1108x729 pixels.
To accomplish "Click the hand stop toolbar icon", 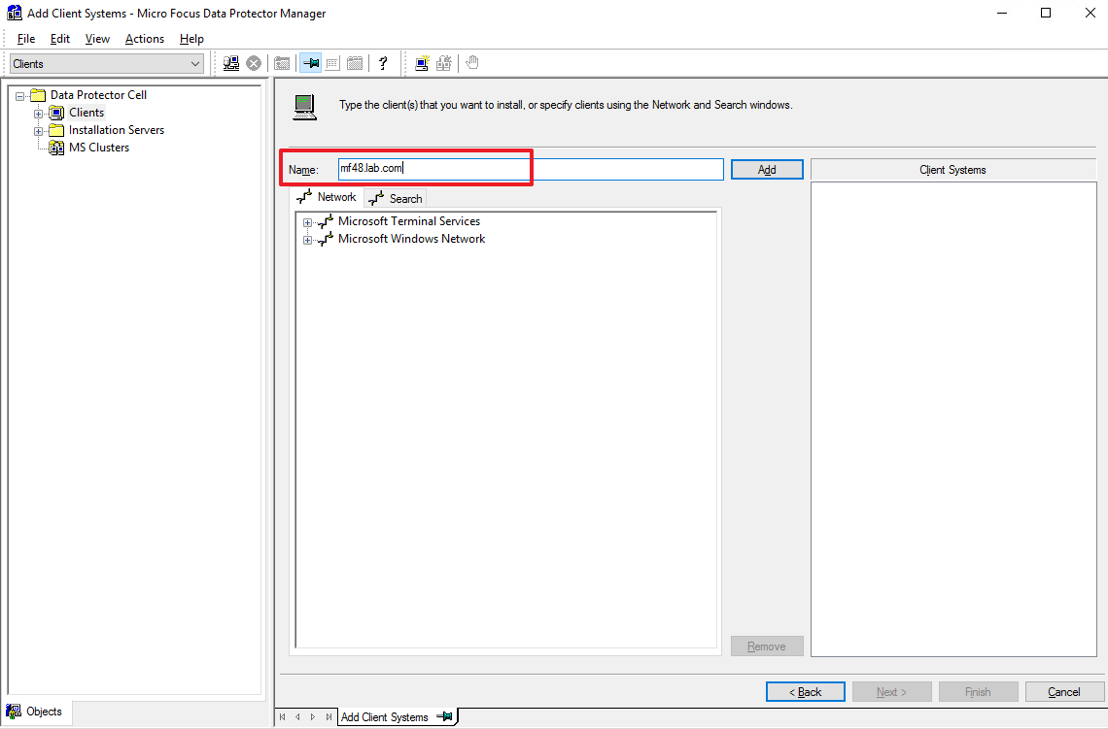I will [x=472, y=63].
